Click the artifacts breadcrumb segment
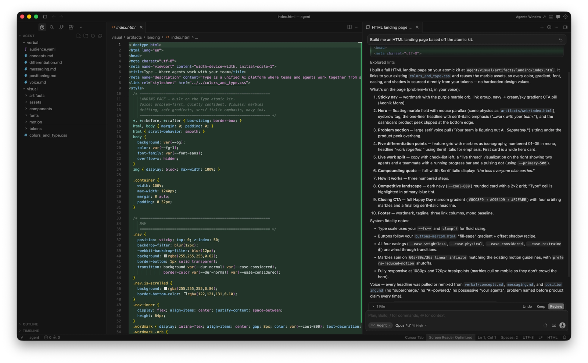 coord(134,38)
